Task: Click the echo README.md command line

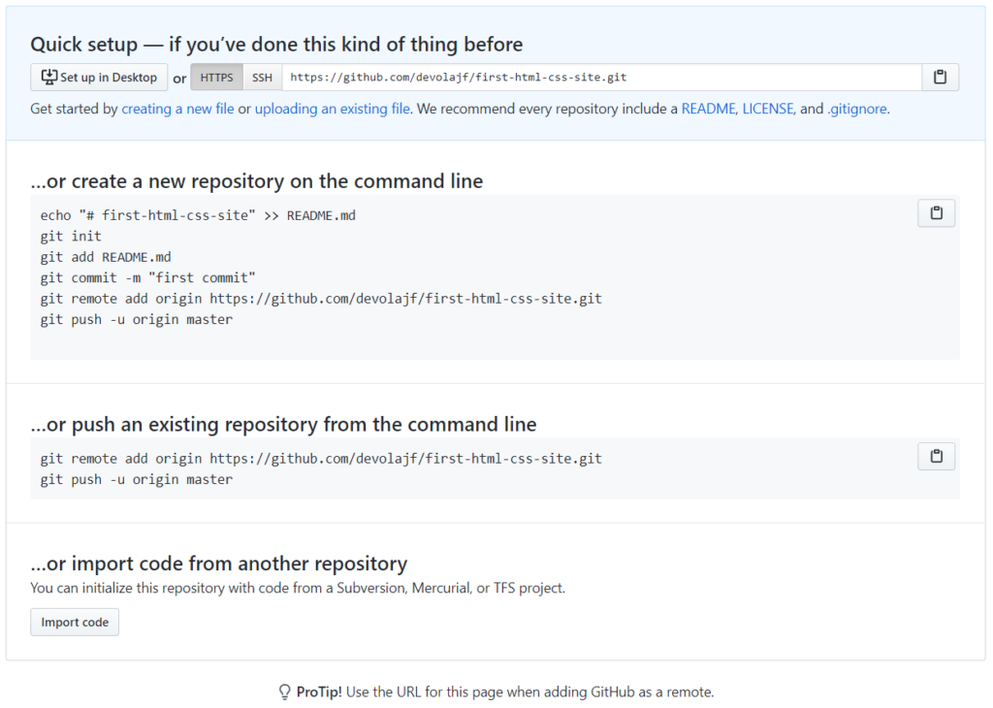Action: tap(198, 215)
